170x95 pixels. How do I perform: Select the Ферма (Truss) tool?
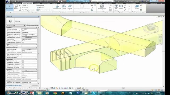pyautogui.click(x=40, y=5)
